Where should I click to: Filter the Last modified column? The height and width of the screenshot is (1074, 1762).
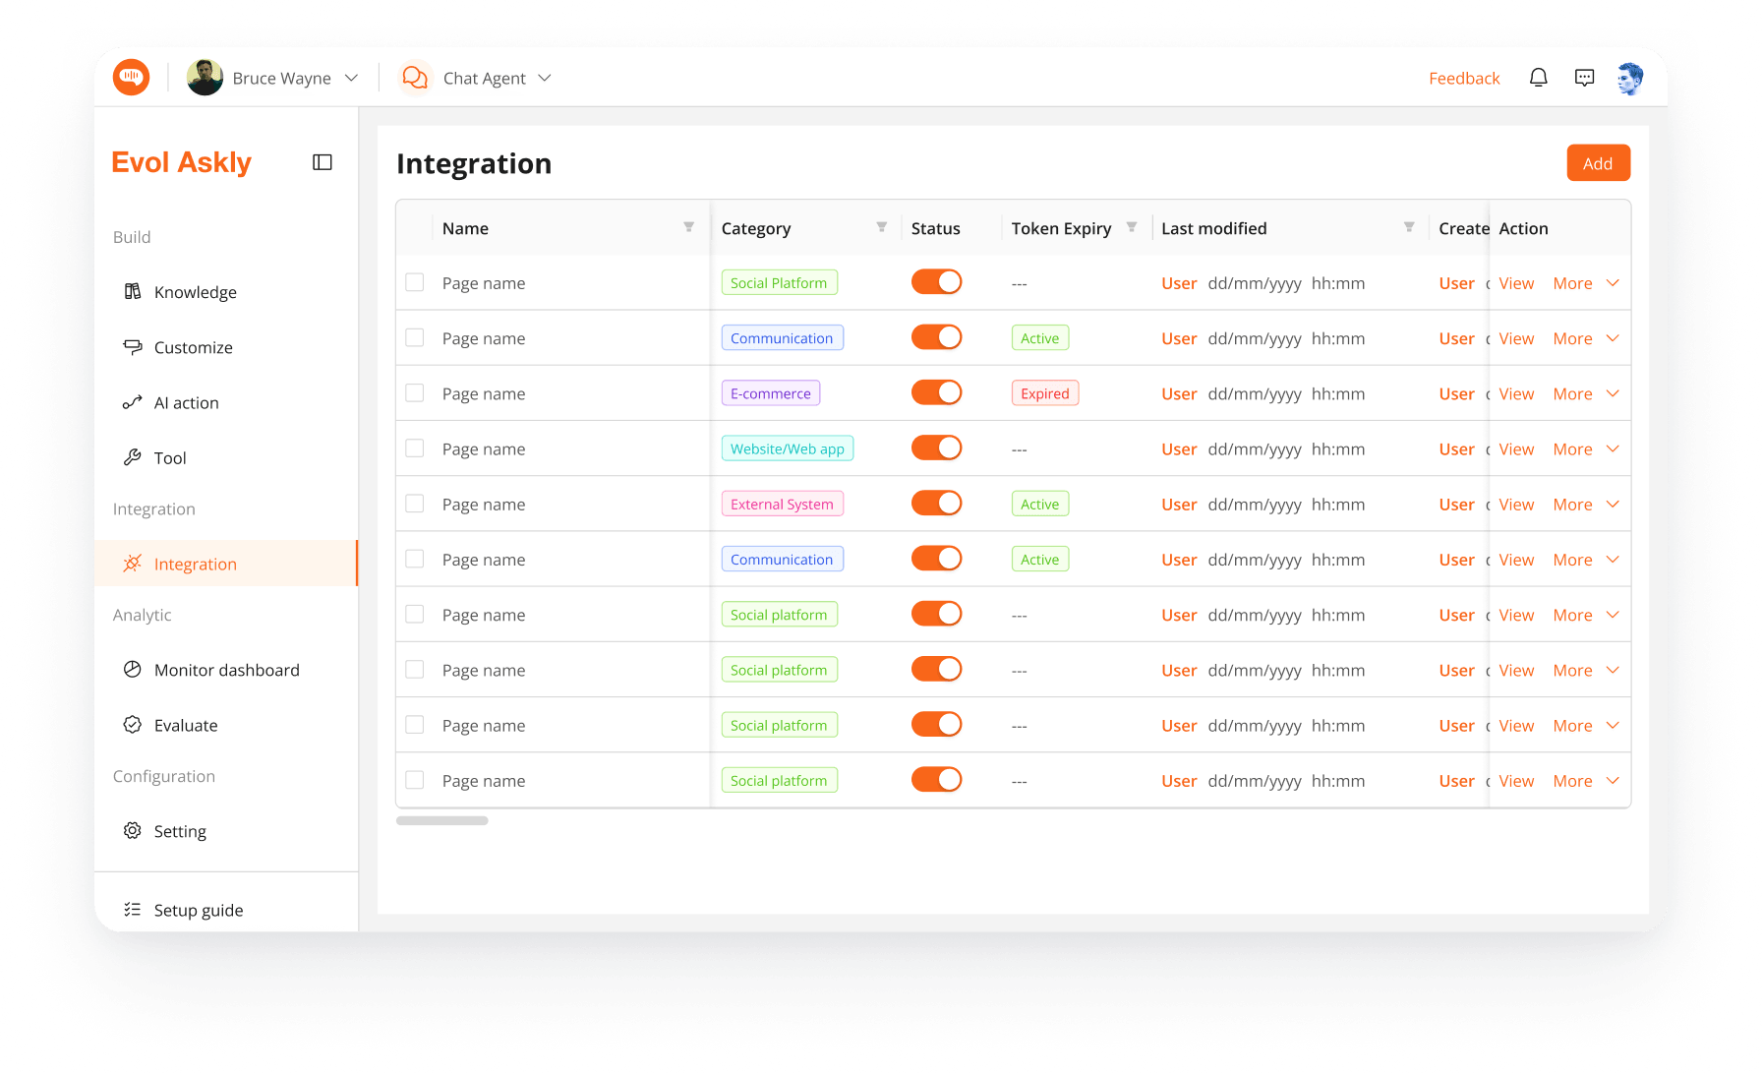pyautogui.click(x=1409, y=227)
